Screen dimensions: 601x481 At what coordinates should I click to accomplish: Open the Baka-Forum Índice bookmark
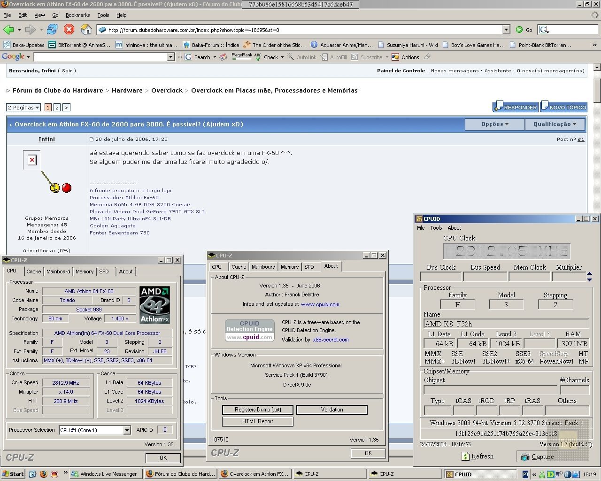[x=211, y=45]
